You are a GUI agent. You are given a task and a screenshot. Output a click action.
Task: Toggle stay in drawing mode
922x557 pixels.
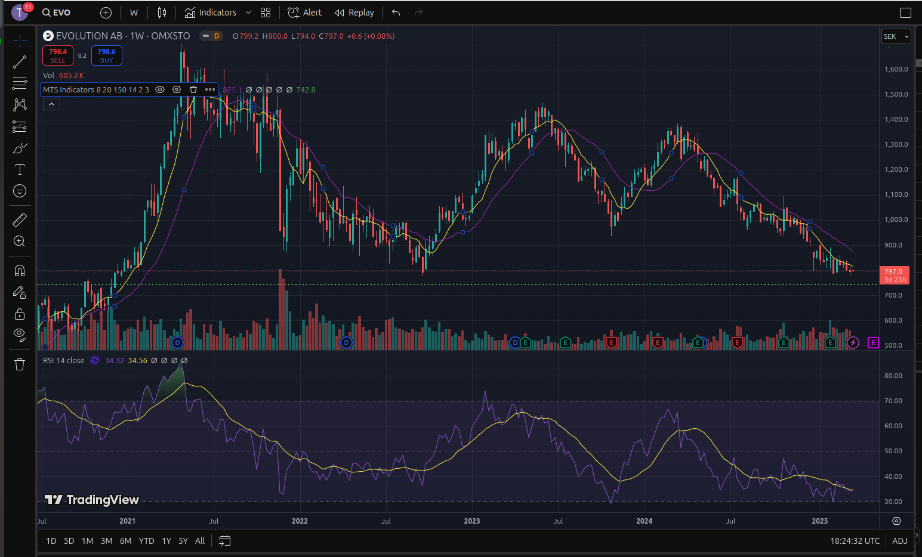point(20,292)
